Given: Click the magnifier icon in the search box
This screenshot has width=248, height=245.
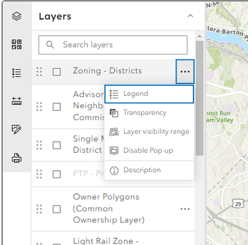Looking at the screenshot, I should [50, 45].
